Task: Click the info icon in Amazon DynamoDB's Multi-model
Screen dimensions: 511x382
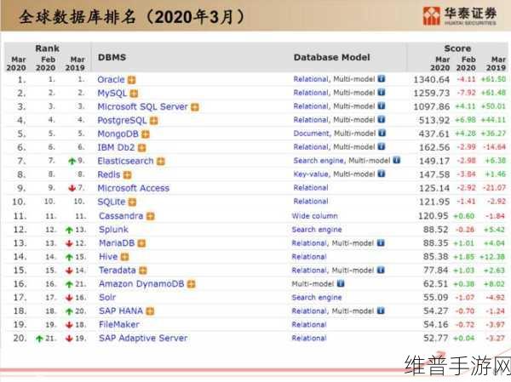Action: click(341, 283)
